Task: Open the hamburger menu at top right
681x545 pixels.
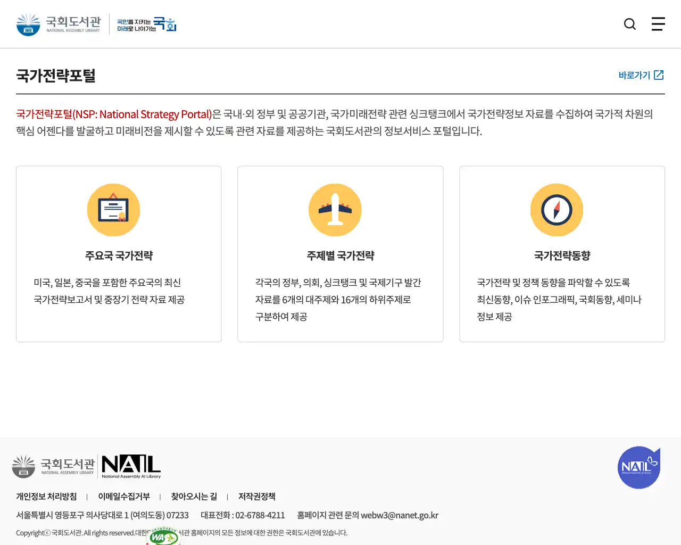Action: 658,24
